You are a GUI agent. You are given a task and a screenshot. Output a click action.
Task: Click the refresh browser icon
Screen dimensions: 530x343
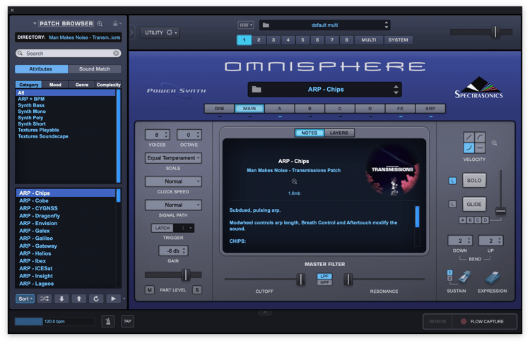(x=96, y=299)
